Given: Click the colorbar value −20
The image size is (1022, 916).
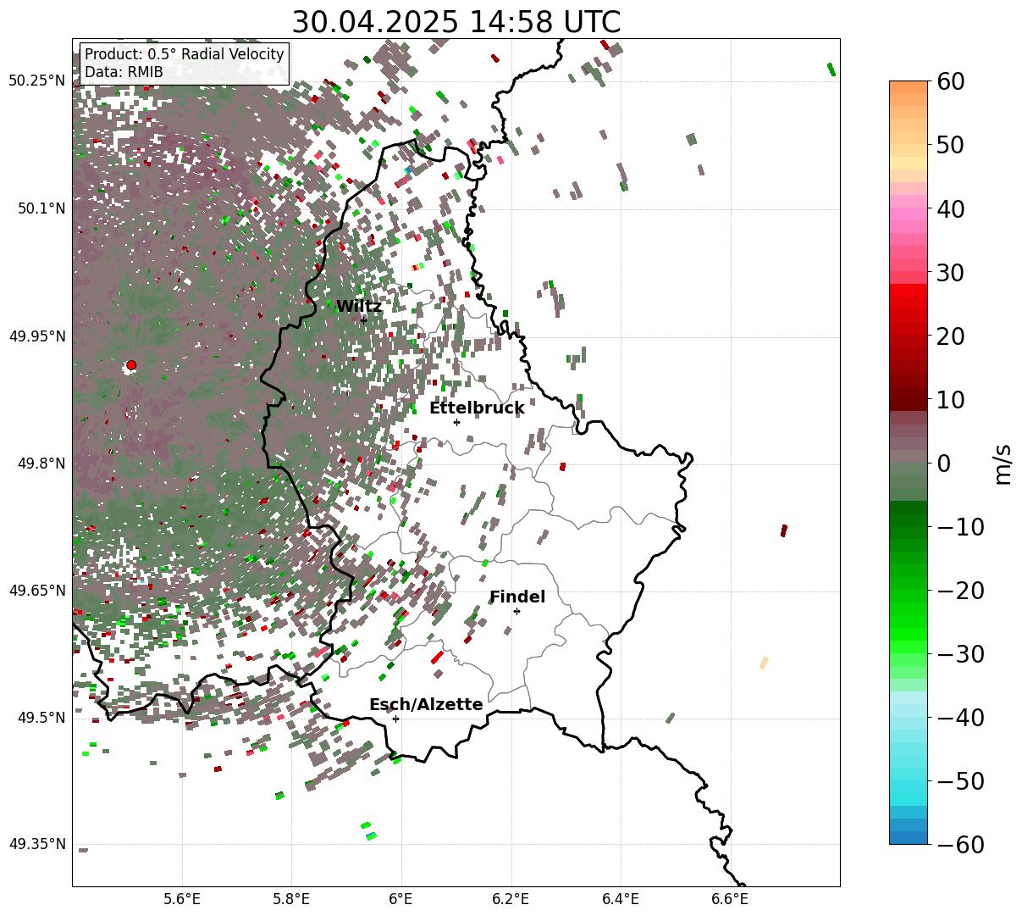Looking at the screenshot, I should tap(960, 590).
